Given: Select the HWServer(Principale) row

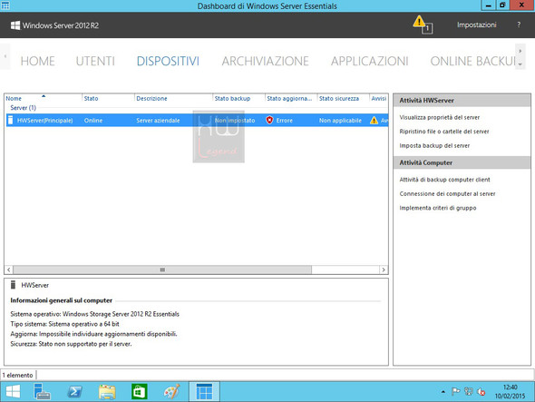Looking at the screenshot, I should 197,120.
